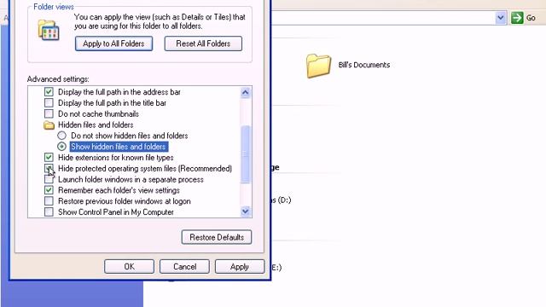
Task: Select Bill's Documents label text
Action: (364, 65)
